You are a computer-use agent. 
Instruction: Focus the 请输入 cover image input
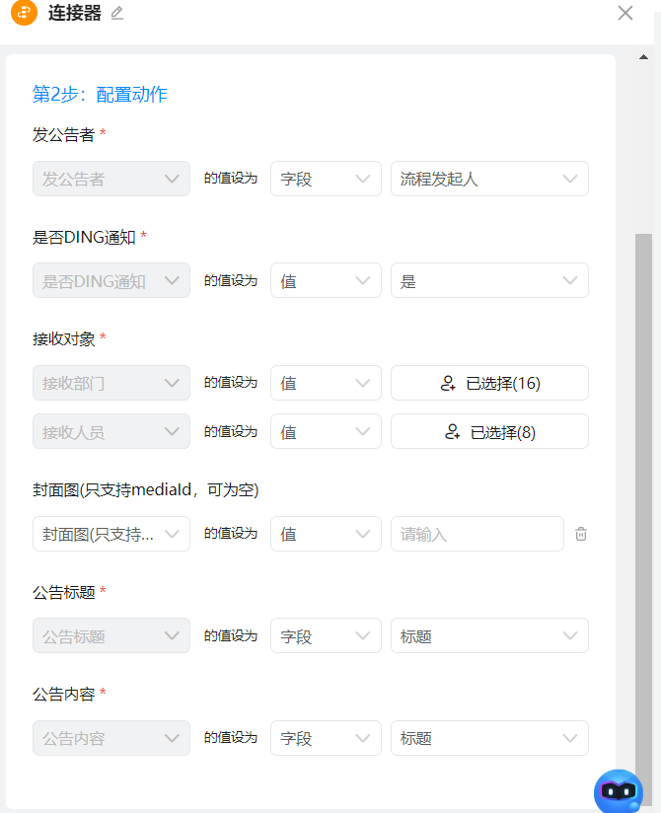coord(477,534)
